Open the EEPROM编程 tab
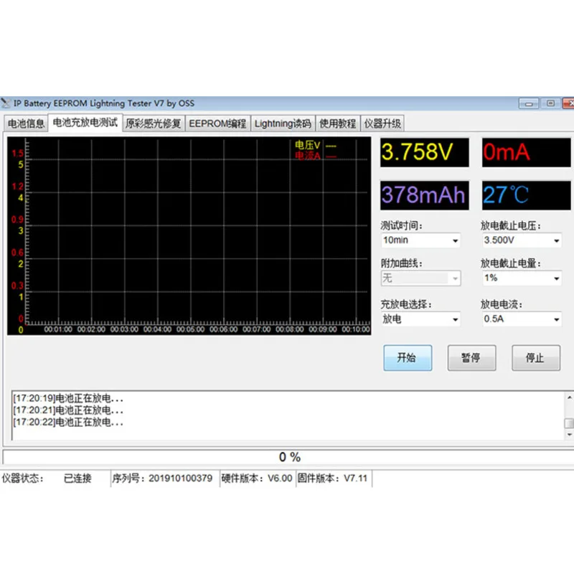The width and height of the screenshot is (574, 574). point(217,123)
